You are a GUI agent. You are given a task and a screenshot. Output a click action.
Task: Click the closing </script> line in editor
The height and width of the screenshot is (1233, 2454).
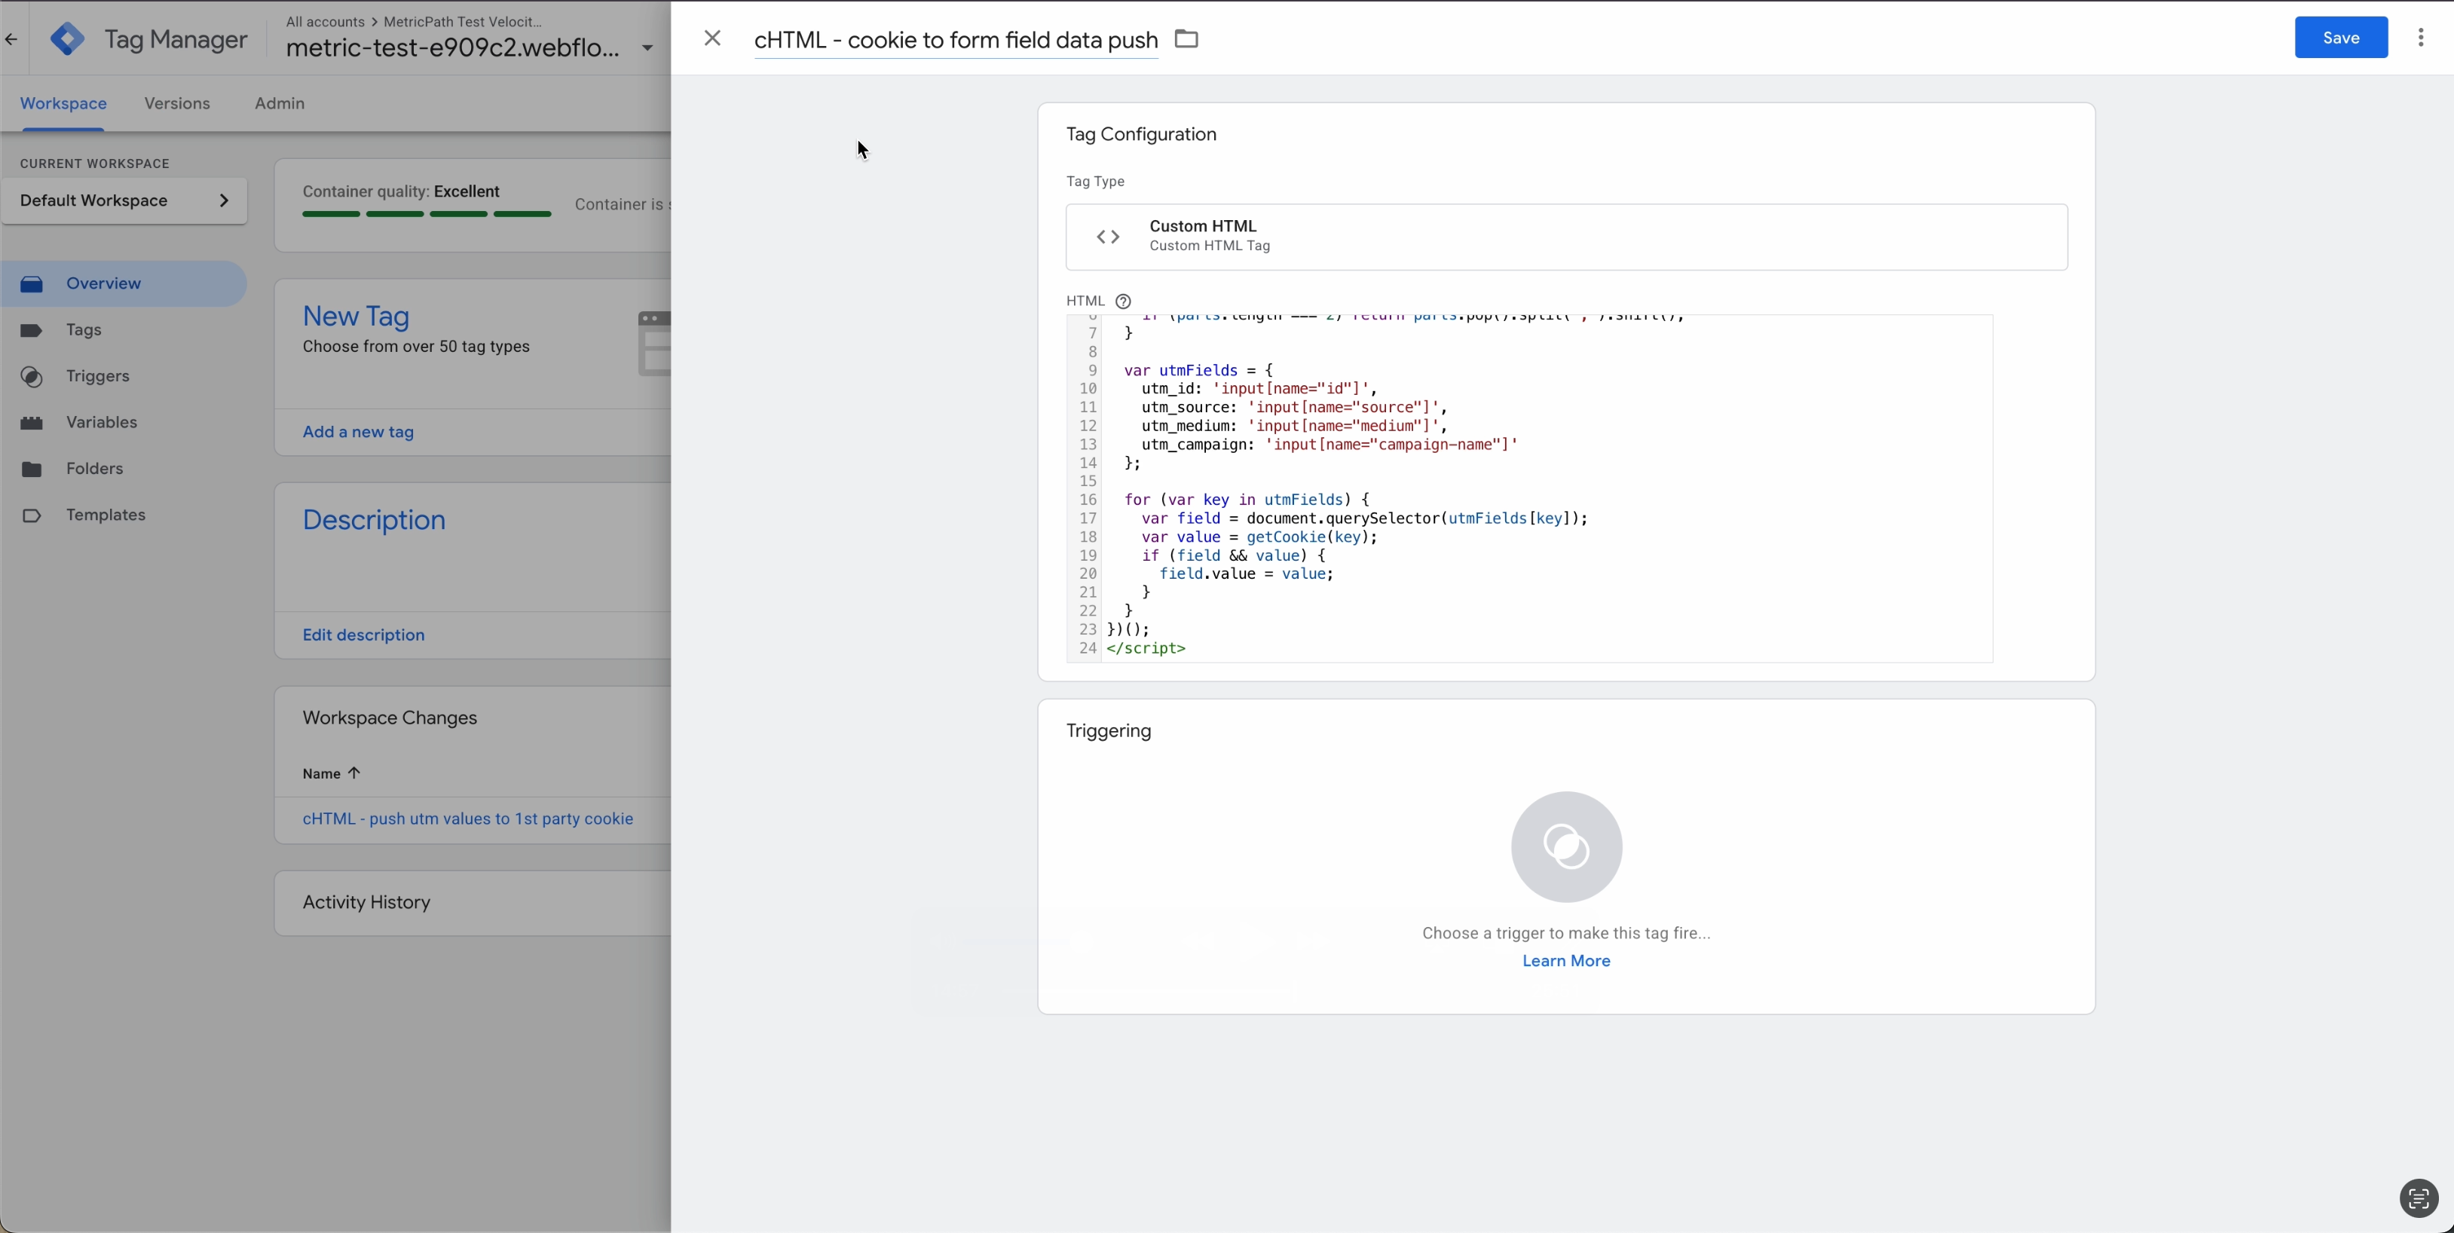(1146, 648)
